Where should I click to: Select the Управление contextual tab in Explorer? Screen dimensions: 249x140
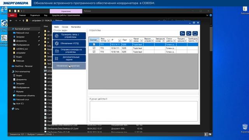tap(66, 11)
